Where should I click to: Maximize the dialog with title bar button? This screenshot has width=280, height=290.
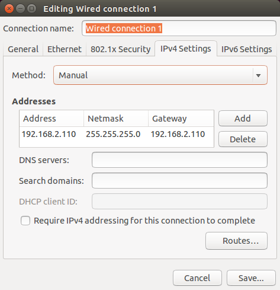pos(31,9)
